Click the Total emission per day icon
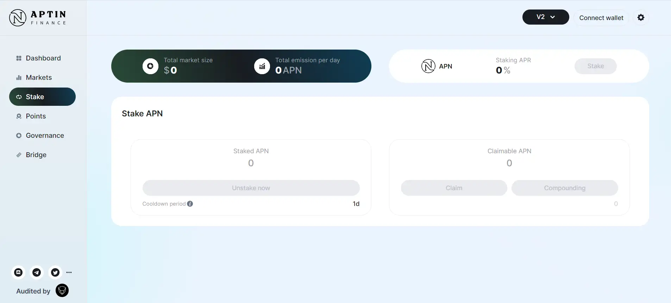The height and width of the screenshot is (303, 671). coord(262,66)
